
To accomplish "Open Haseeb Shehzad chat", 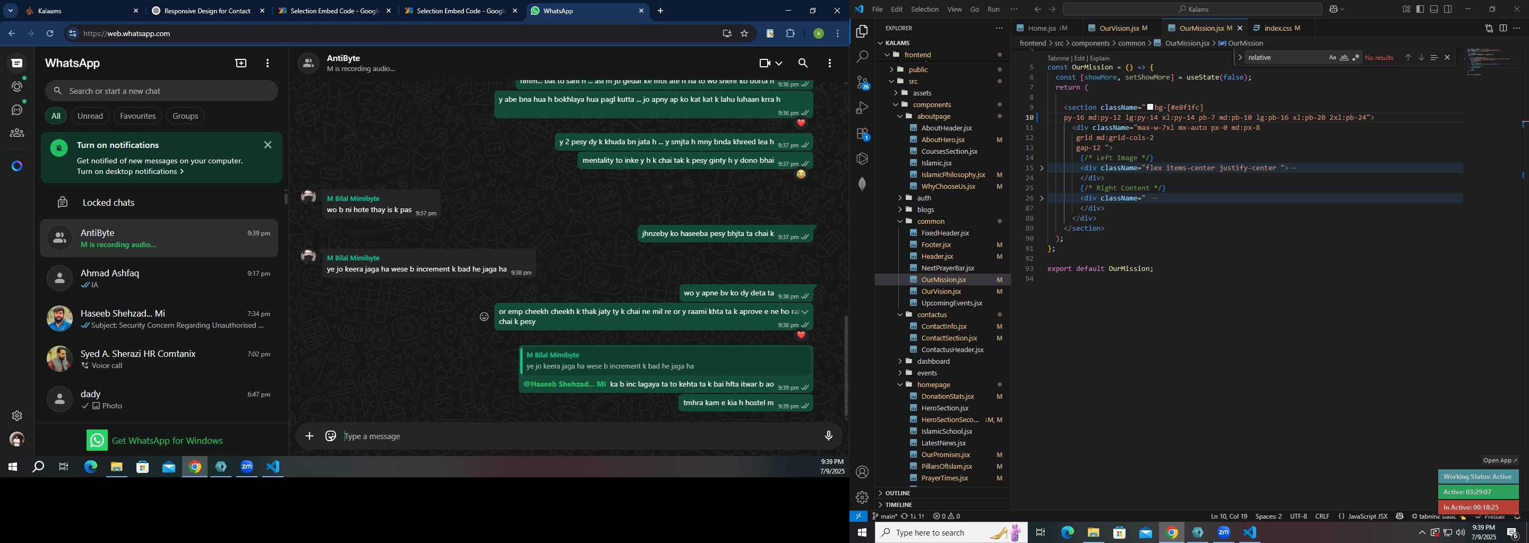I will [x=159, y=319].
